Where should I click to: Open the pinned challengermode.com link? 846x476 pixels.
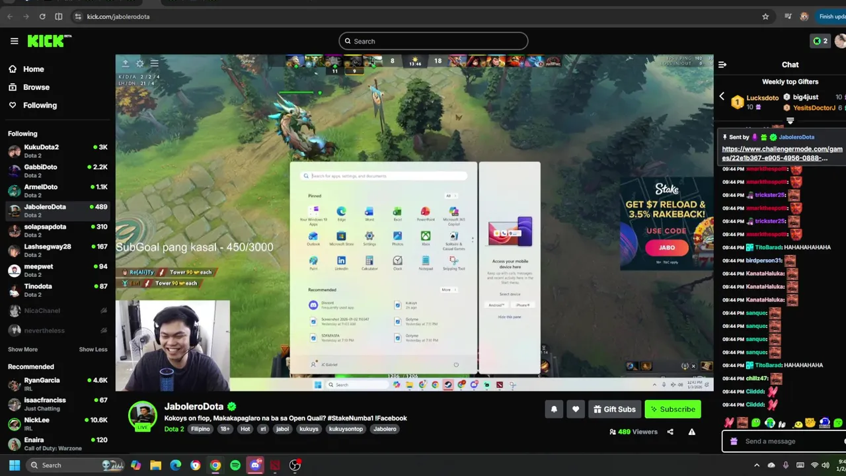(783, 153)
